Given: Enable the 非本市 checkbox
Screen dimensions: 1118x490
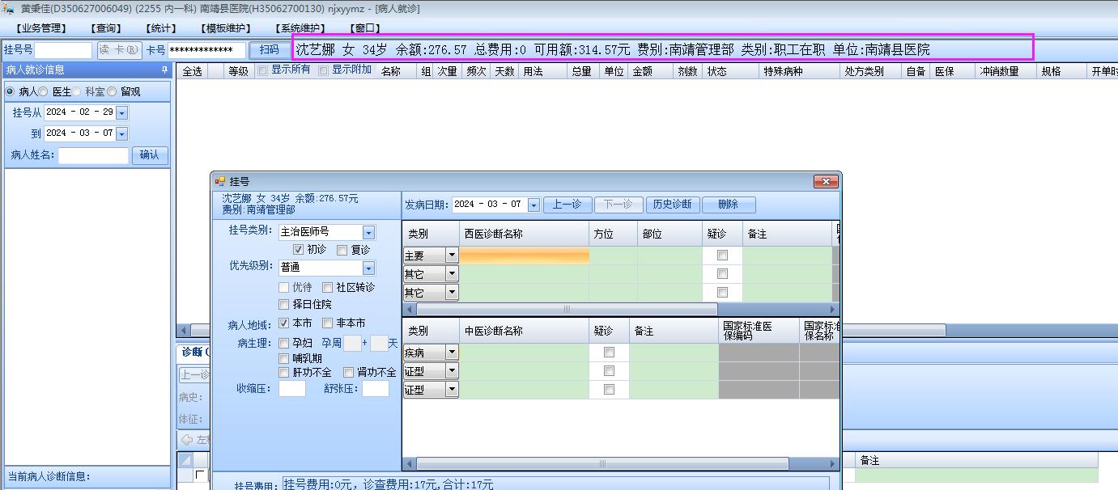Looking at the screenshot, I should [x=327, y=323].
